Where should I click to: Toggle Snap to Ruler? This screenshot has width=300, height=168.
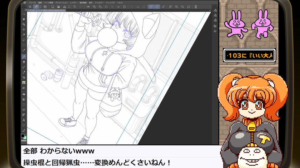pos(151,7)
